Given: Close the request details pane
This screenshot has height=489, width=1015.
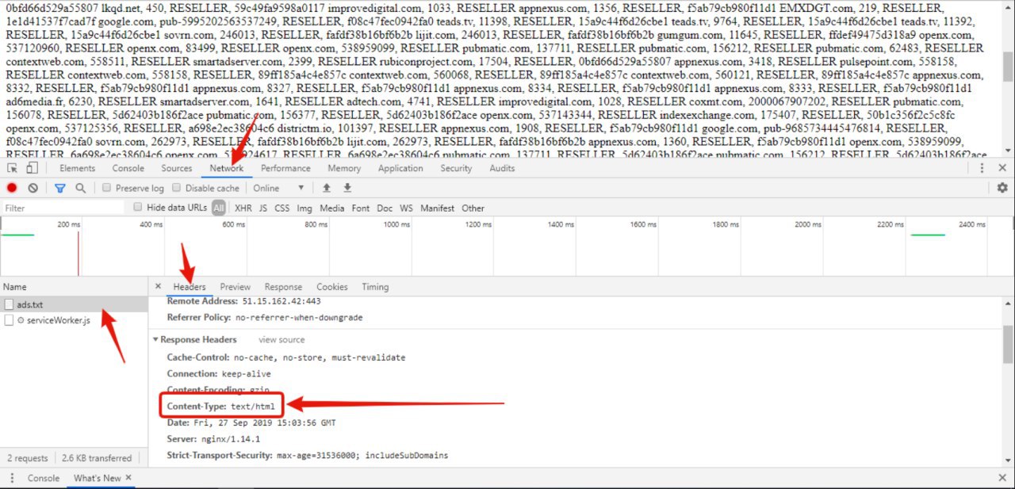Looking at the screenshot, I should (x=158, y=286).
